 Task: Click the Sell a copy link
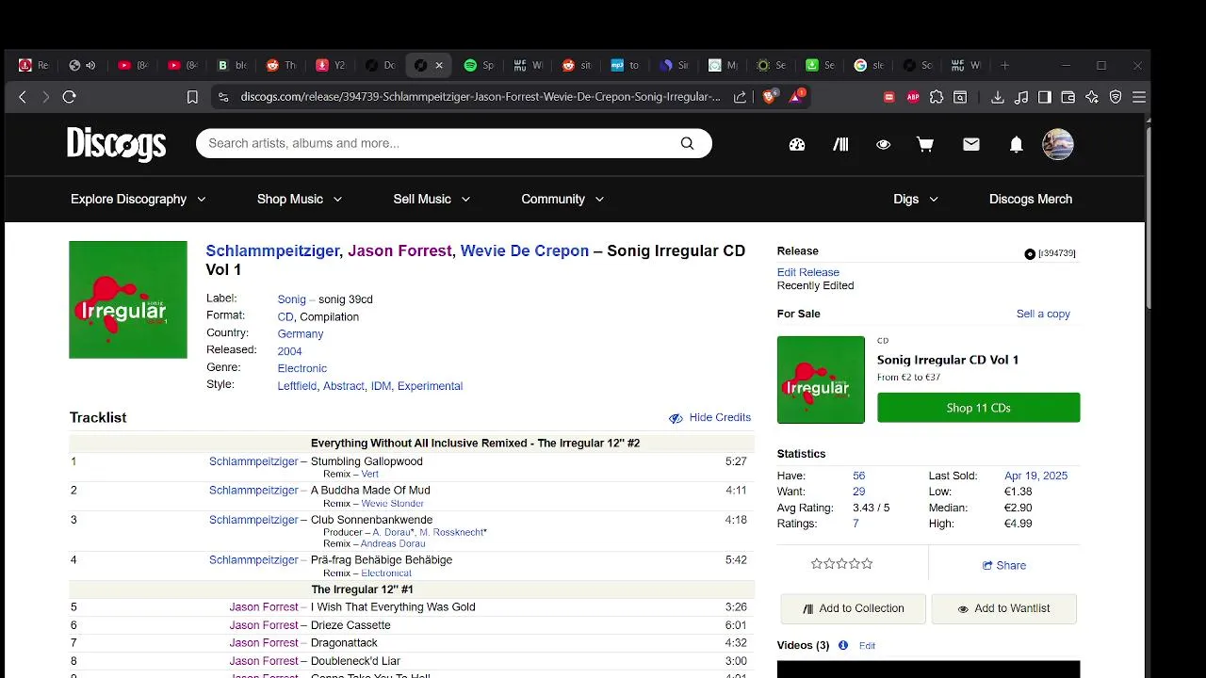pos(1043,314)
